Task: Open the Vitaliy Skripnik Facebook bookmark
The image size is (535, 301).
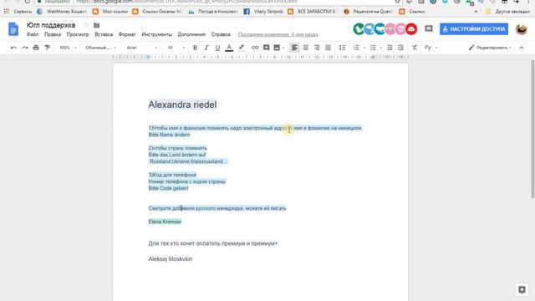Action: [x=263, y=11]
